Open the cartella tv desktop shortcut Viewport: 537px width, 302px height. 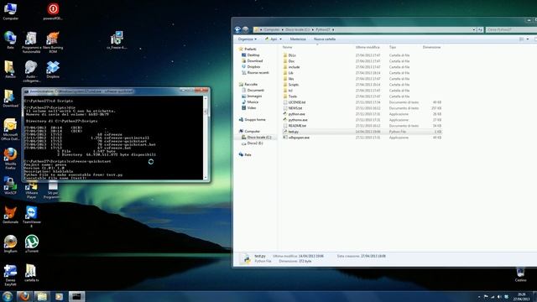[x=32, y=273]
